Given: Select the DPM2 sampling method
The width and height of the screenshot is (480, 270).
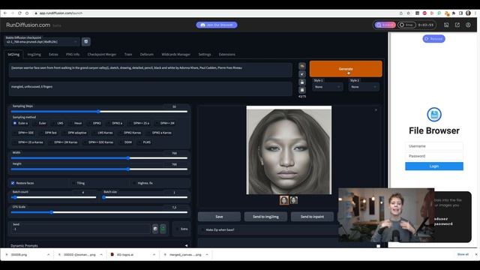Looking at the screenshot, I should click(x=94, y=123).
